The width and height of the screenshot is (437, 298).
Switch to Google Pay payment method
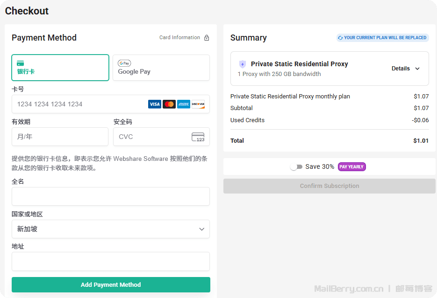click(x=161, y=68)
